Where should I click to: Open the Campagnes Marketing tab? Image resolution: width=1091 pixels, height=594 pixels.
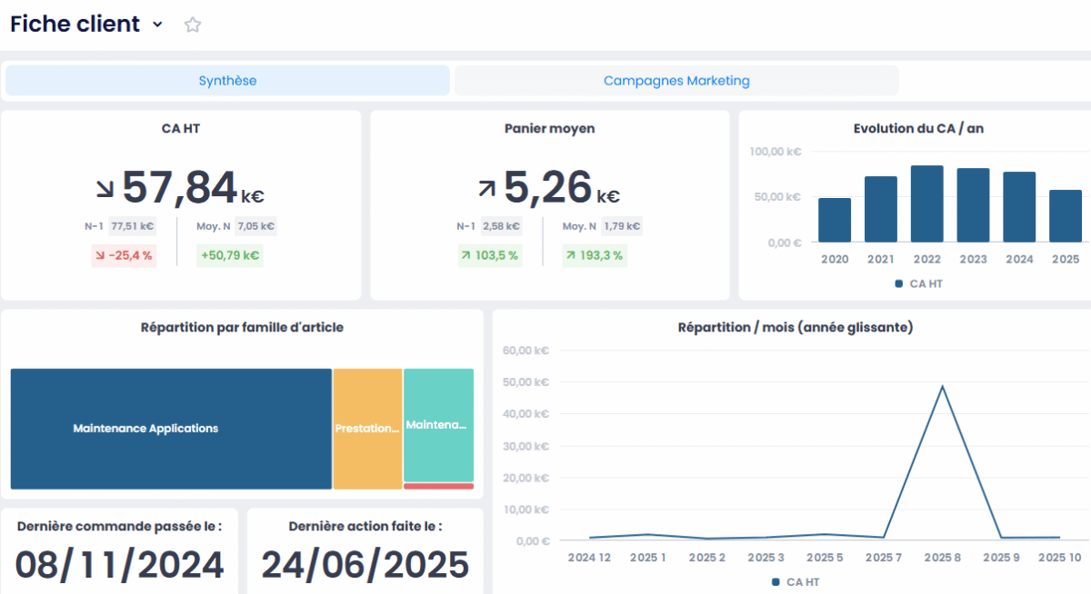pyautogui.click(x=676, y=81)
